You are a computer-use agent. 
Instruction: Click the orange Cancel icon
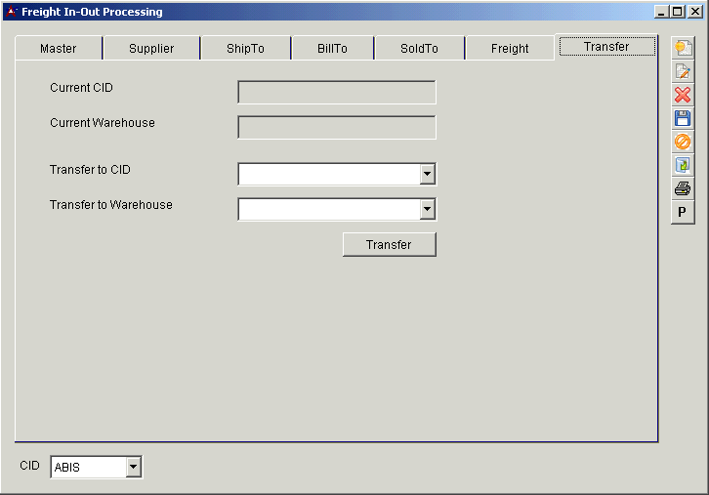683,142
